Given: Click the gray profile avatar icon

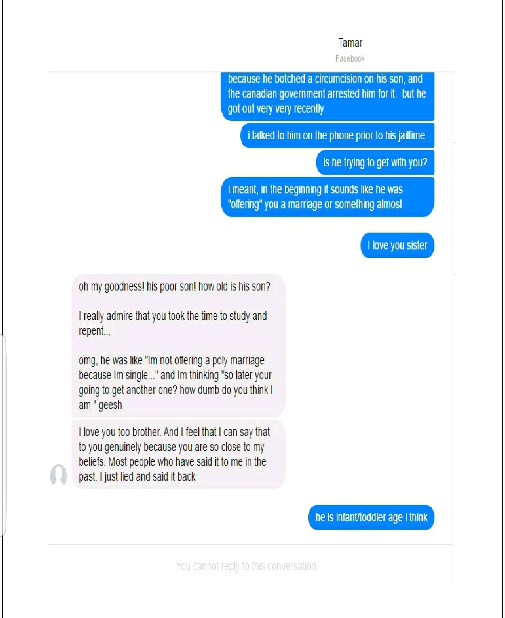Looking at the screenshot, I should pyautogui.click(x=58, y=475).
